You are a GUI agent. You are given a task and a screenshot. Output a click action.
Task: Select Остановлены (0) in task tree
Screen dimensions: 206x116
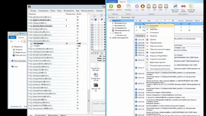point(120,28)
